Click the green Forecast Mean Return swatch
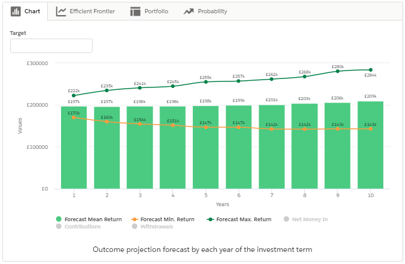Screen dimensions: 405x264 59,219
